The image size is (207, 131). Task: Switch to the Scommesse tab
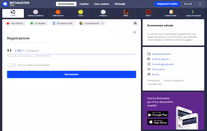[66, 4]
